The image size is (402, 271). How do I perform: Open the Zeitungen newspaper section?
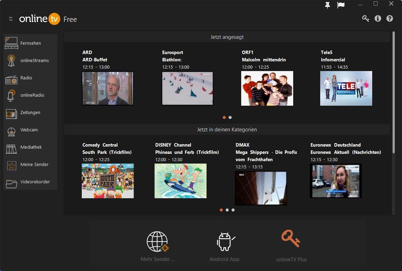click(x=30, y=112)
